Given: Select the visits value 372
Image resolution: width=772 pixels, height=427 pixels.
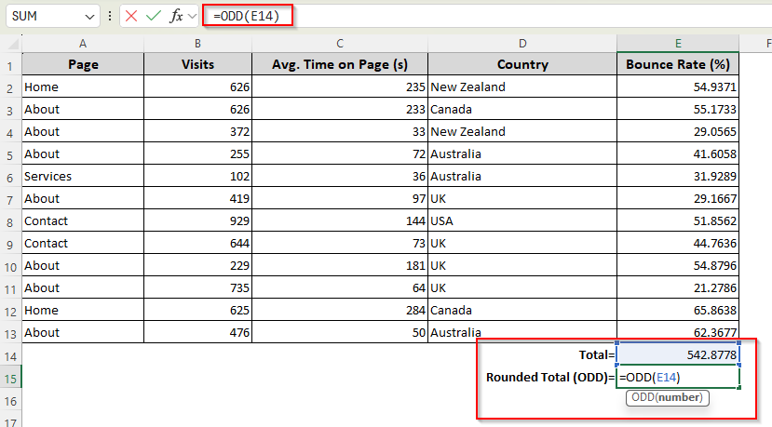Looking at the screenshot, I should pos(198,131).
